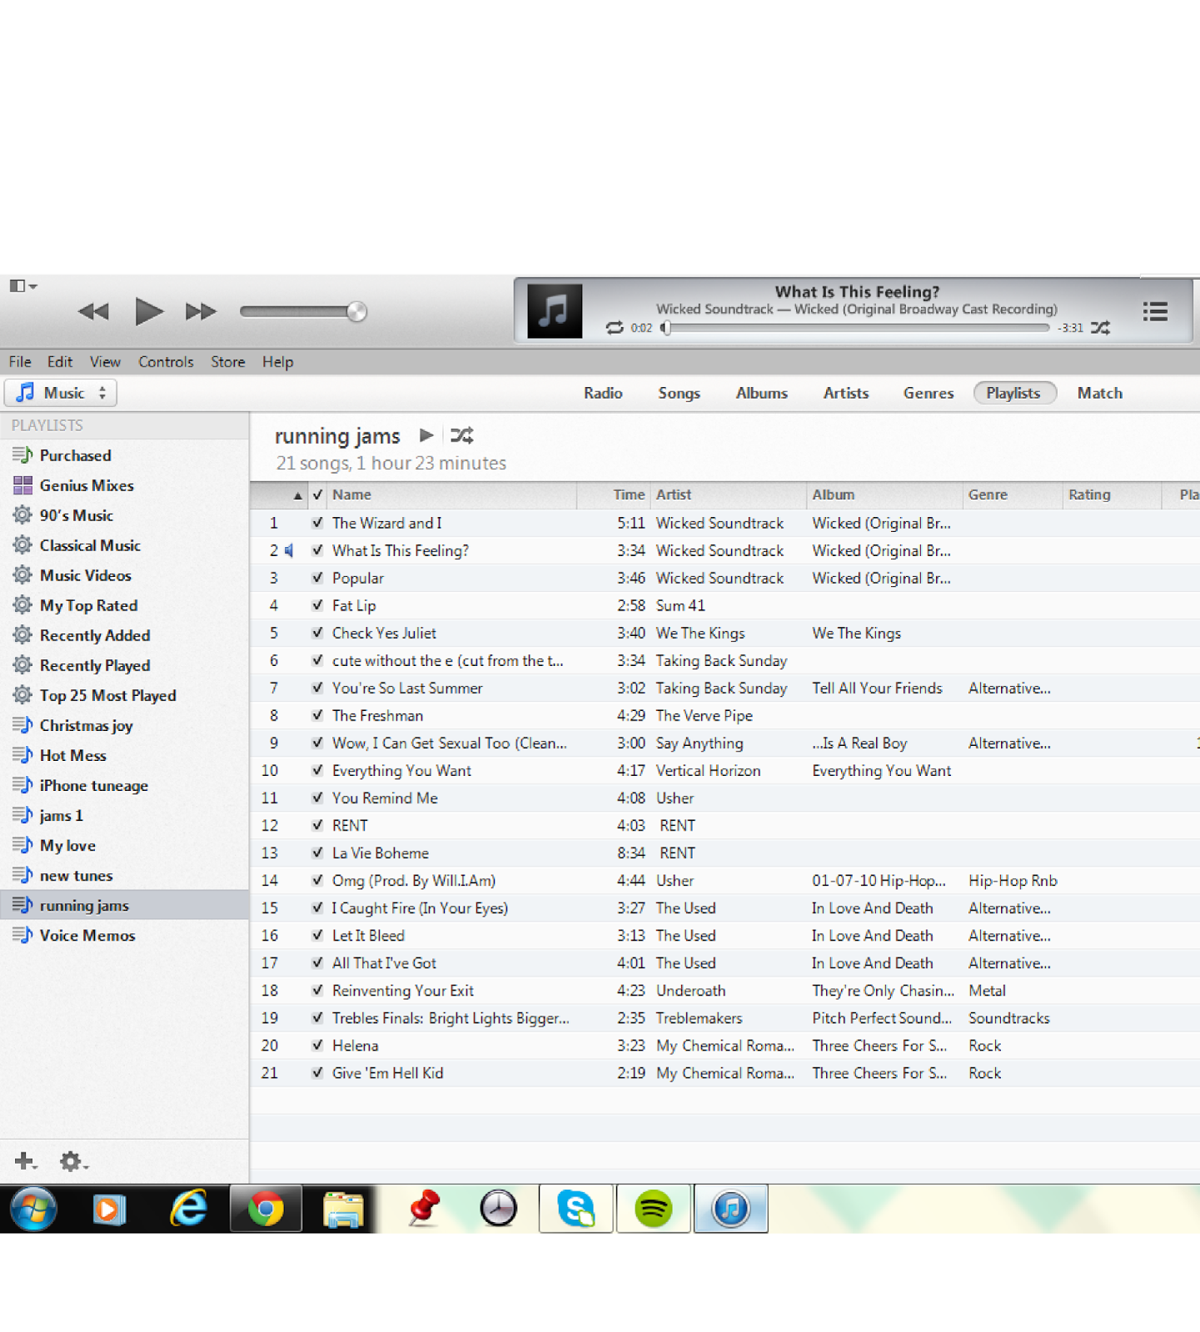Open the Edit menu
The width and height of the screenshot is (1200, 1332).
pyautogui.click(x=60, y=362)
